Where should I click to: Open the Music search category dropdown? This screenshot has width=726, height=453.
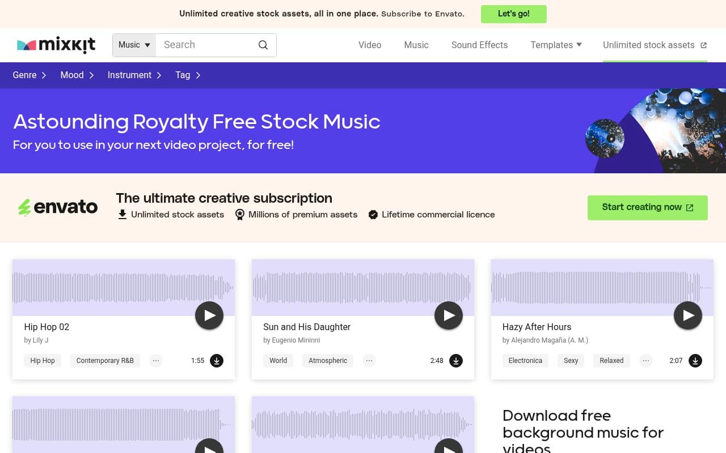click(x=134, y=45)
